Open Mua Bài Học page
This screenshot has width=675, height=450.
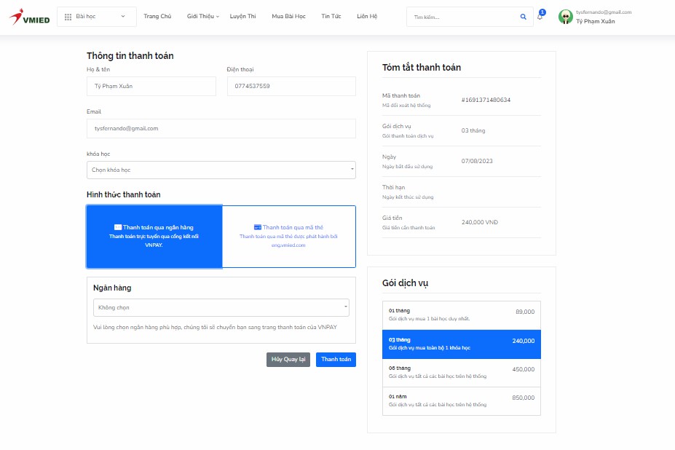coord(288,16)
